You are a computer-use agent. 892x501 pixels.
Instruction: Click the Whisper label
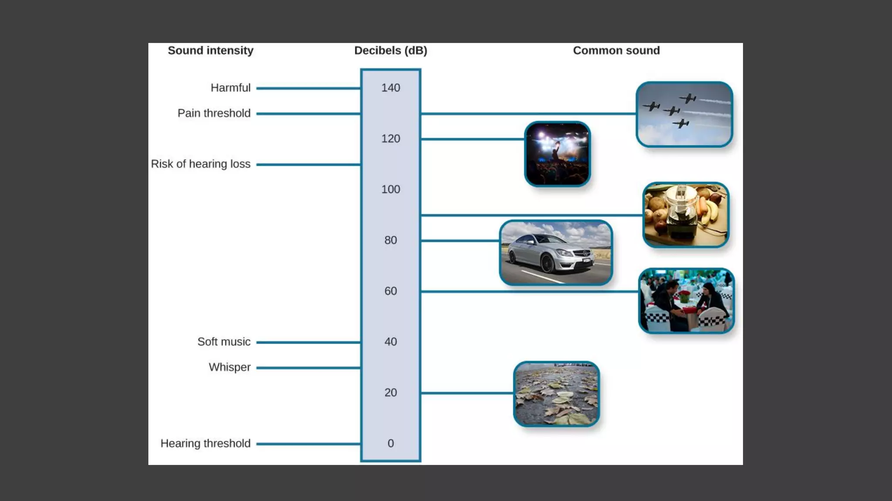230,367
